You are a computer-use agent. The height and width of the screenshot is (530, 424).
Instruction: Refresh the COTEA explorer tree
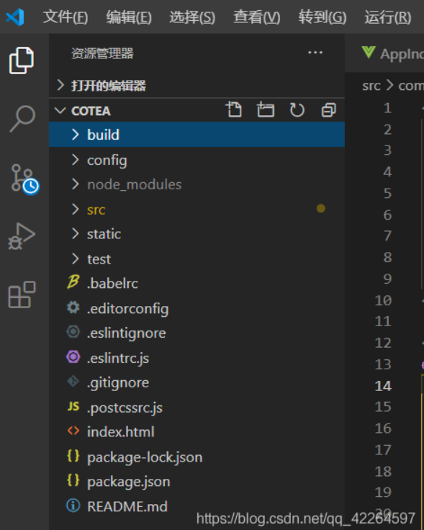(x=297, y=110)
